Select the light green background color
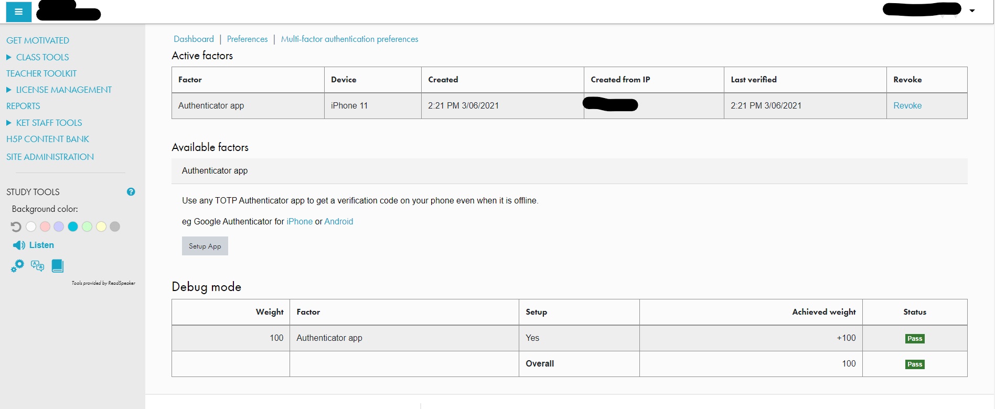The width and height of the screenshot is (995, 409). click(87, 227)
